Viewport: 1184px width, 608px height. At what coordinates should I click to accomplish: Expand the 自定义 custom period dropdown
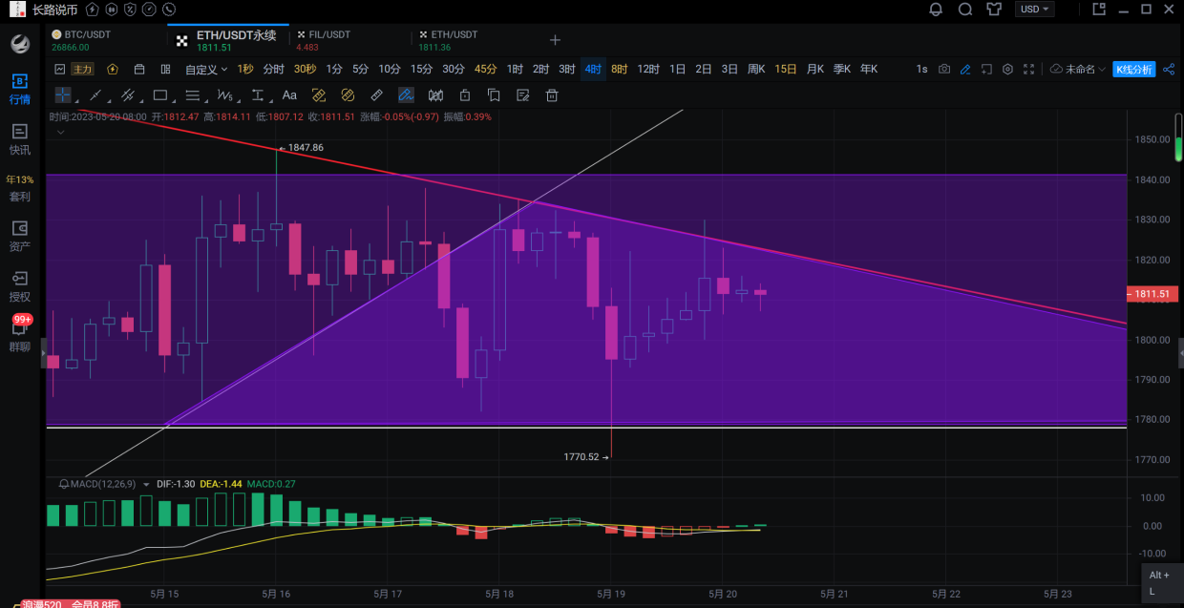click(206, 70)
